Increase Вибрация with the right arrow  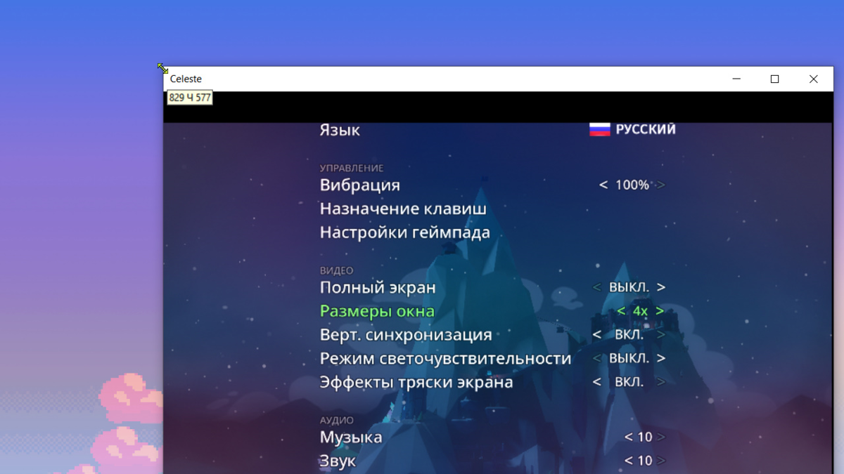point(660,185)
